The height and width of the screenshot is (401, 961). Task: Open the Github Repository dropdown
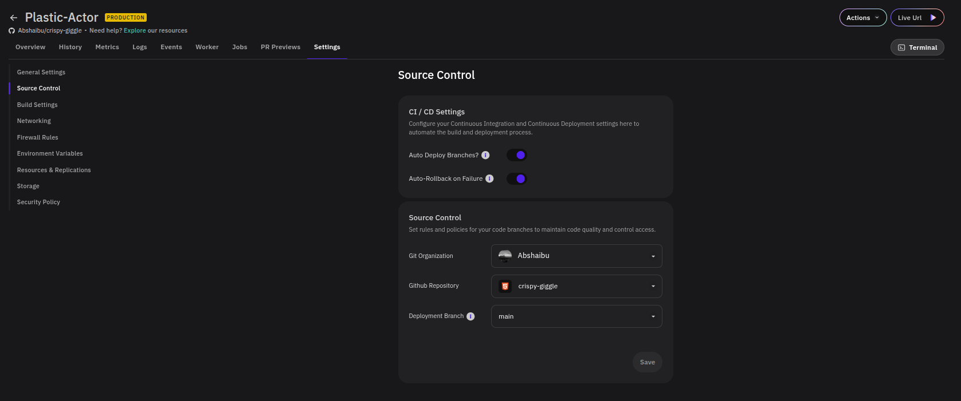pyautogui.click(x=576, y=286)
